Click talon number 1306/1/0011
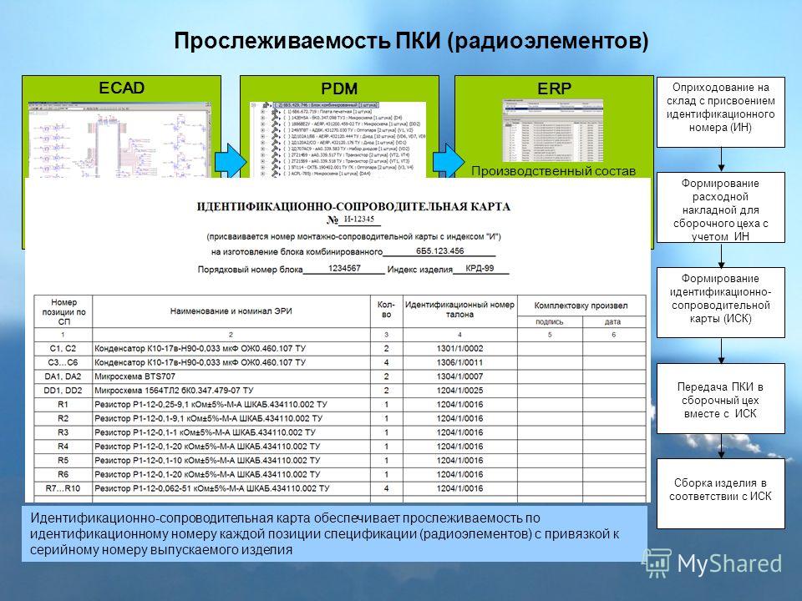This screenshot has width=802, height=601. coord(459,362)
